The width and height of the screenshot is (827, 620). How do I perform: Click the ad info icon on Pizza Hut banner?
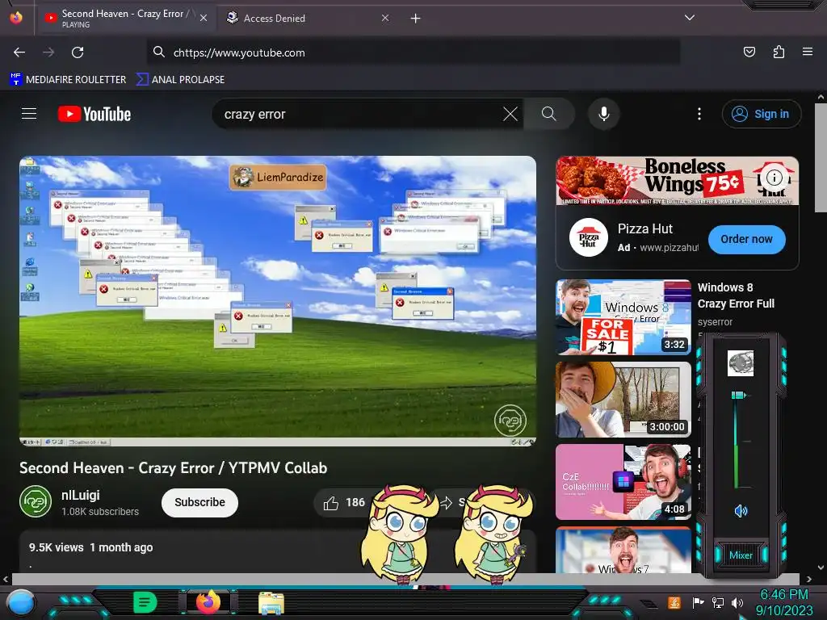click(774, 177)
